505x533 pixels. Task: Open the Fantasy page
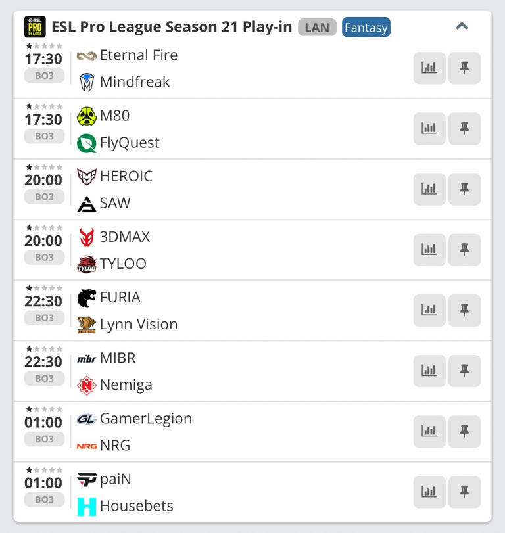pyautogui.click(x=366, y=28)
